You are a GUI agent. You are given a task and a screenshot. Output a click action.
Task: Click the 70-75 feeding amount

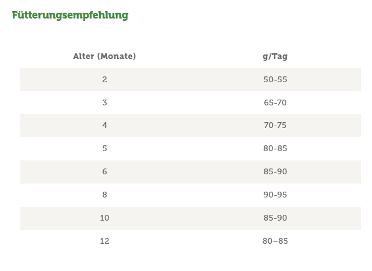point(275,125)
